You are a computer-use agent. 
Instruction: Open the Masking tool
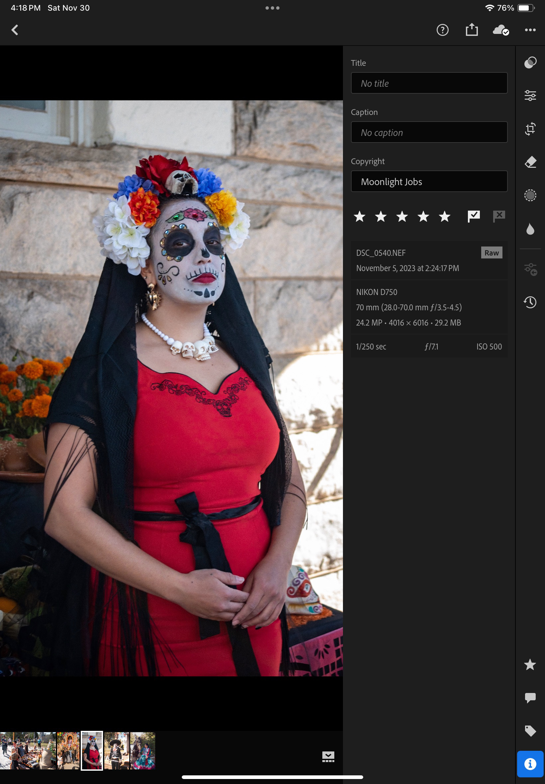point(530,195)
